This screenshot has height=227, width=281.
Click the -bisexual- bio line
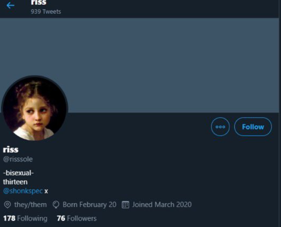click(18, 173)
